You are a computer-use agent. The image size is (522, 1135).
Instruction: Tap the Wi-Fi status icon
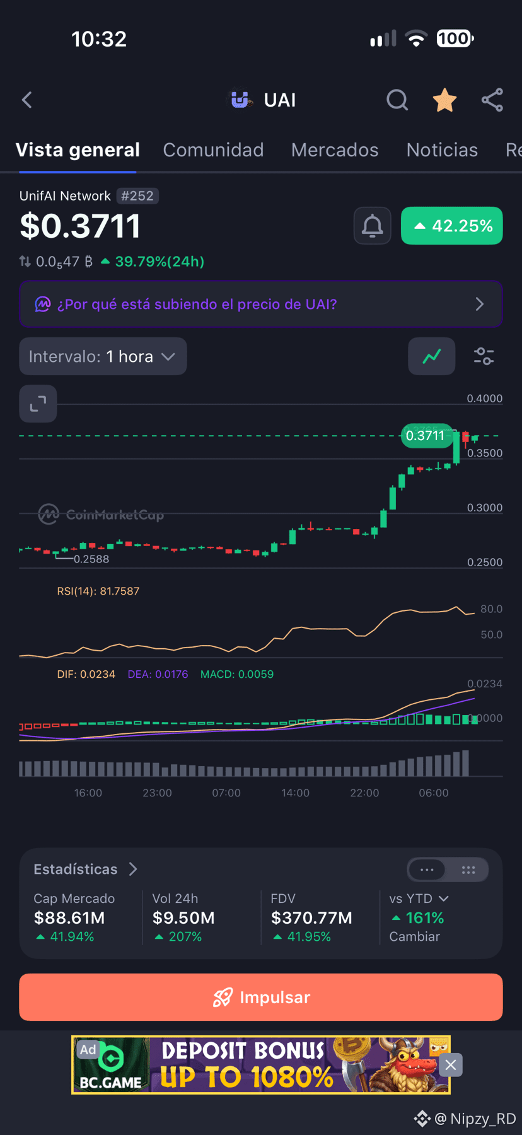coord(416,39)
